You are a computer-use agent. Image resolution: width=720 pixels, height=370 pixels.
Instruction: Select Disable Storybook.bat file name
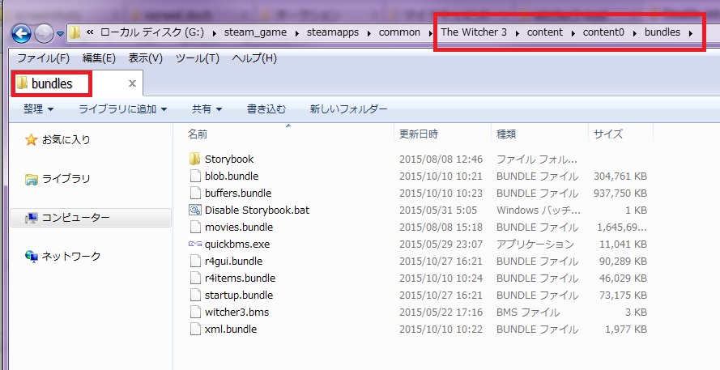[x=258, y=211]
